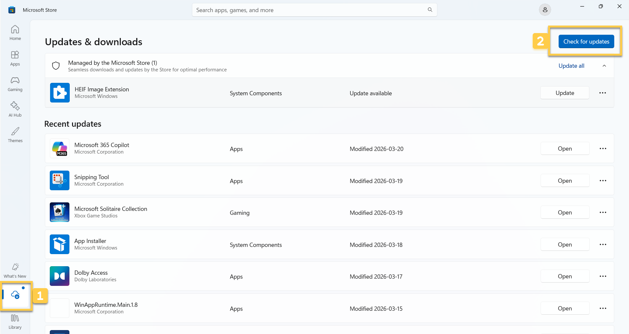Click the Snipping Tool title text
629x334 pixels.
click(x=92, y=177)
